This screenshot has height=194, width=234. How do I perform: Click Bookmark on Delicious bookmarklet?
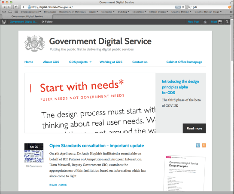coord(73,12)
